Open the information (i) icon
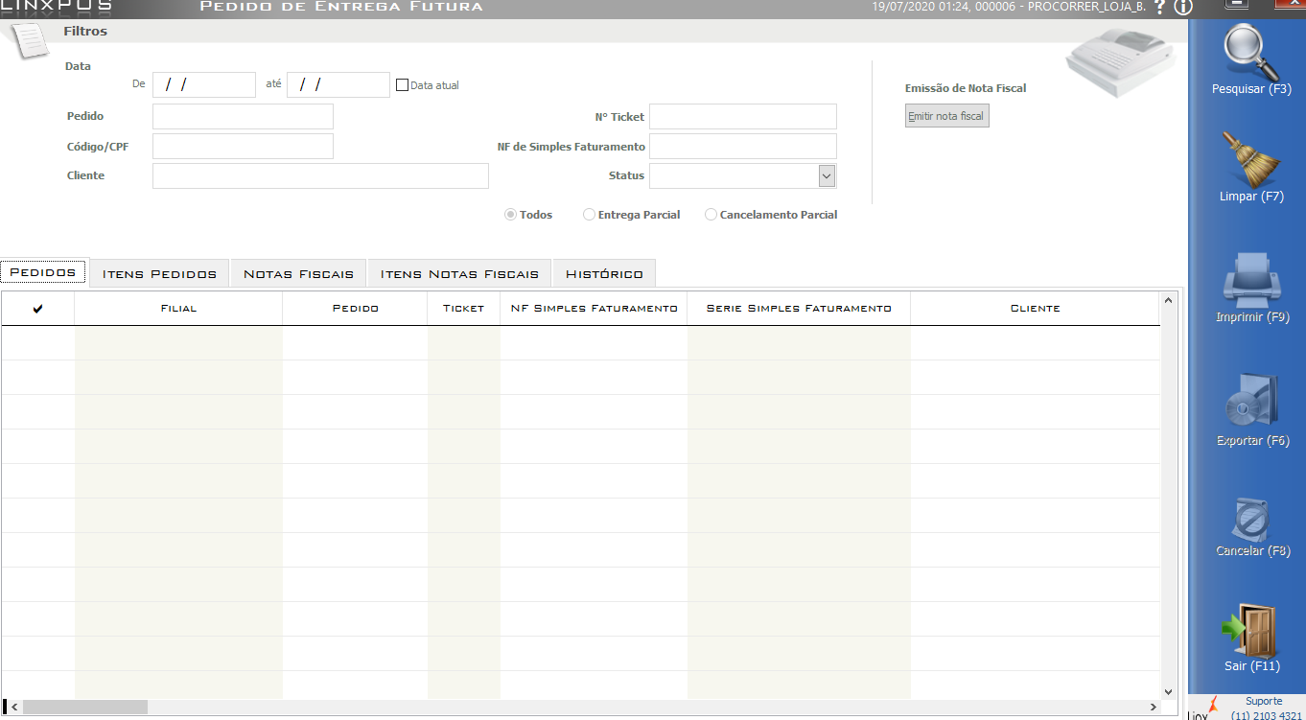Viewport: 1306px width, 720px height. tap(1183, 8)
